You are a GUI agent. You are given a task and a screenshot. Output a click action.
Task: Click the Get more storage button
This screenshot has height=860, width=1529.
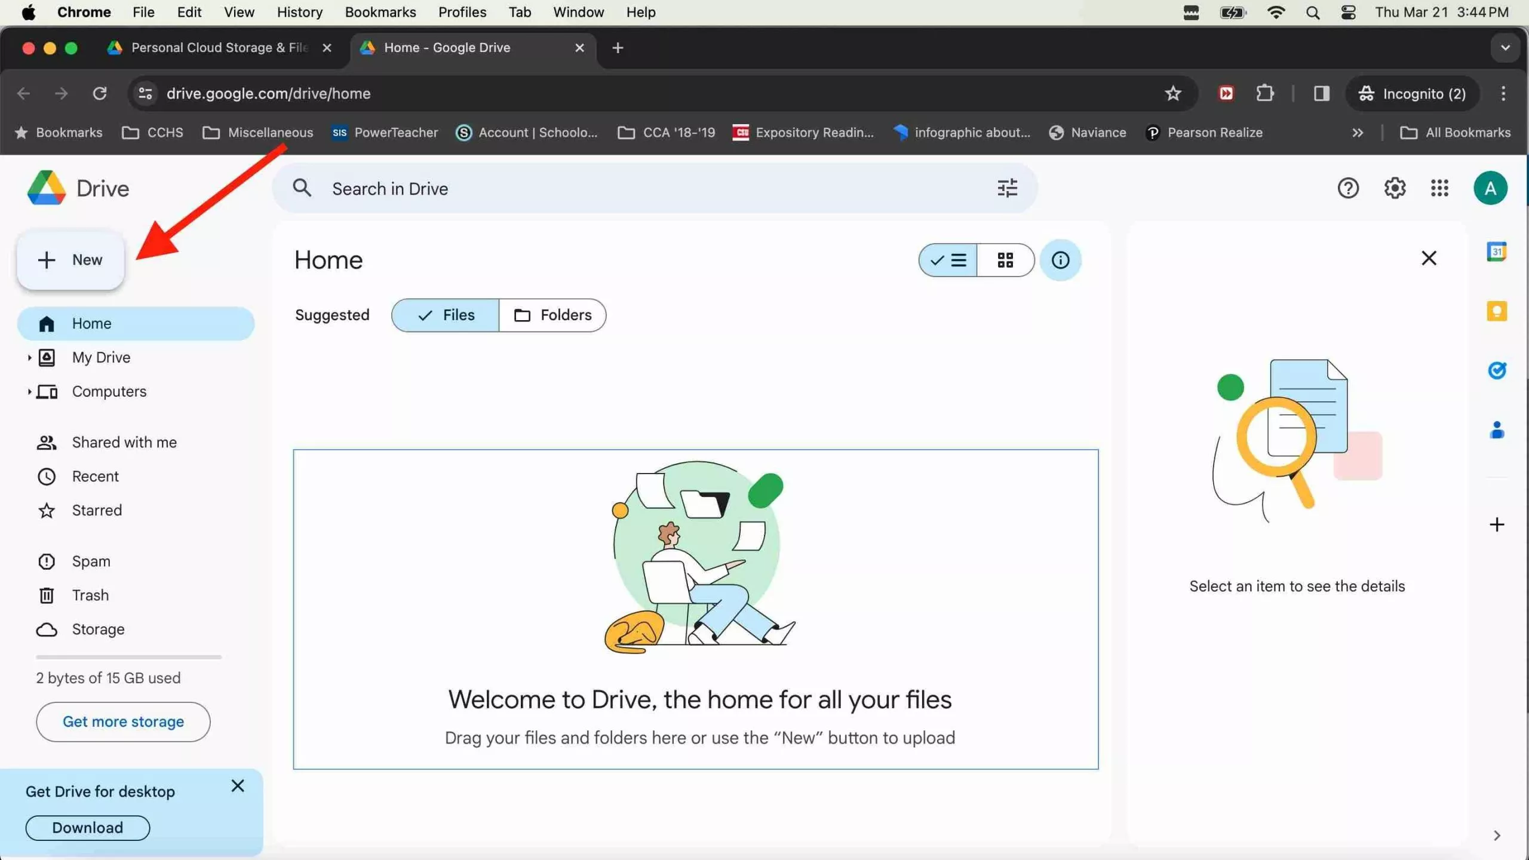pos(122,721)
